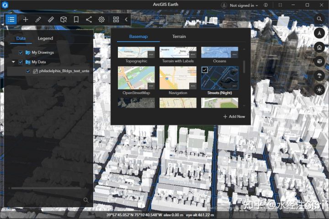Click the Share icon in toolbar
Image resolution: width=329 pixels, height=219 pixels.
(89, 20)
